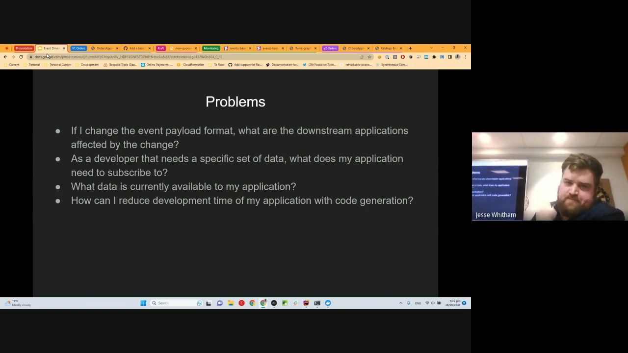Screen dimensions: 628x353
Task: Open the red Opera-style extension icon
Action: pyautogui.click(x=403, y=57)
